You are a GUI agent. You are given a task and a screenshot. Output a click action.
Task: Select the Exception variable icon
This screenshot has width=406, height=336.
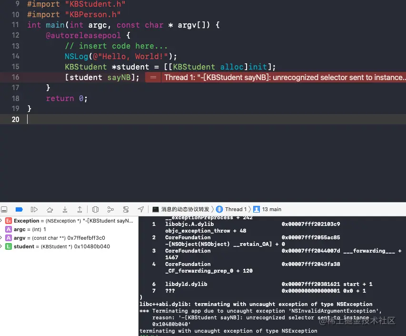[x=9, y=221]
